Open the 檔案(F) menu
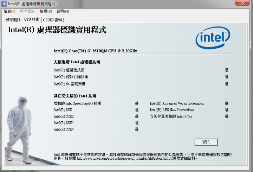 [9, 11]
